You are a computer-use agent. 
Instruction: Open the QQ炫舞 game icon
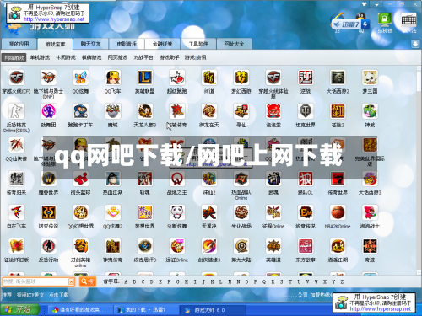[80, 78]
